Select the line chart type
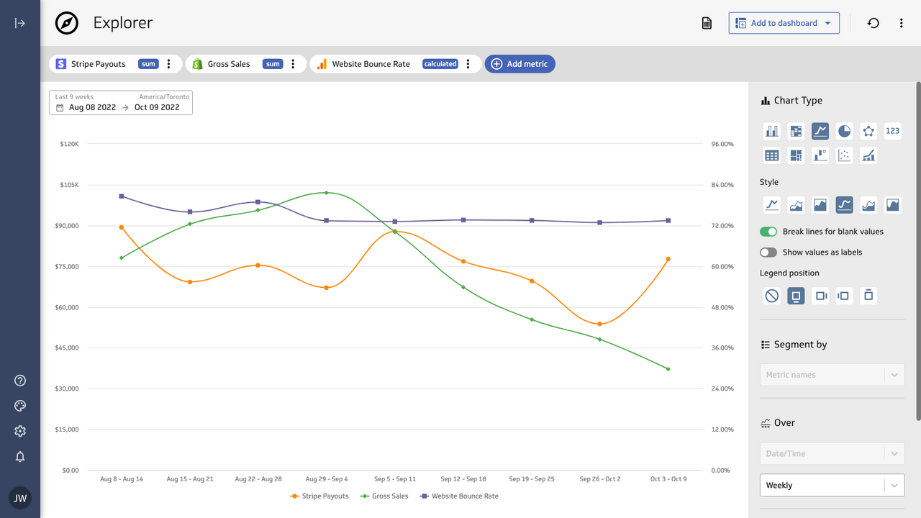 820,131
